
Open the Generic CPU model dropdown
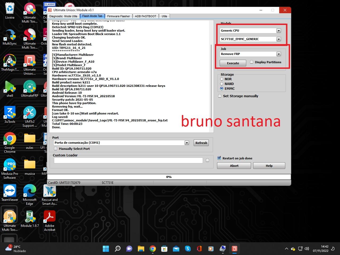[x=279, y=31]
